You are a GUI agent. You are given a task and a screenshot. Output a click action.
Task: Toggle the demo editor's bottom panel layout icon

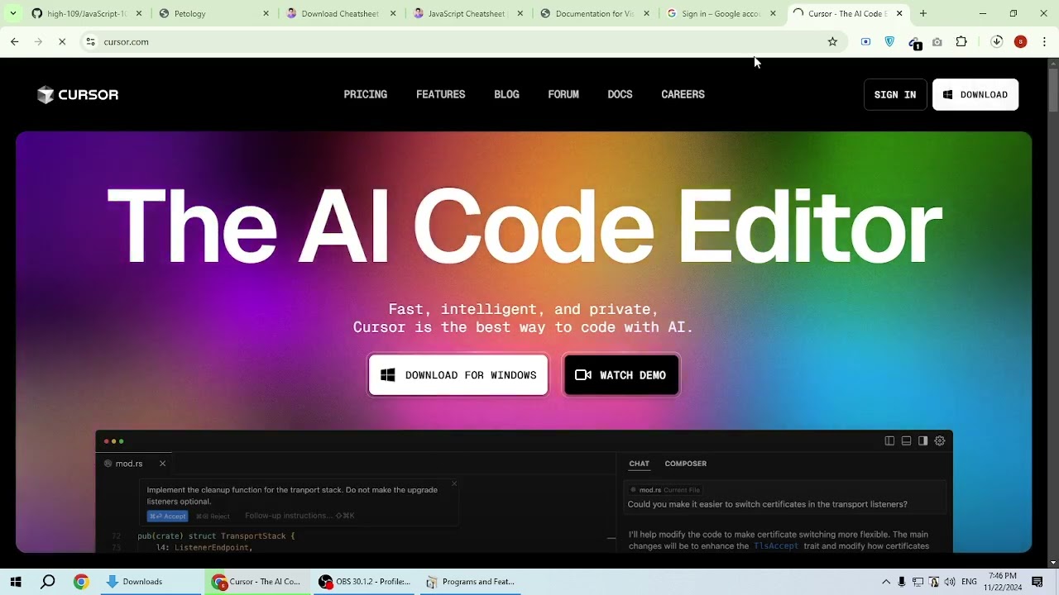coord(906,441)
